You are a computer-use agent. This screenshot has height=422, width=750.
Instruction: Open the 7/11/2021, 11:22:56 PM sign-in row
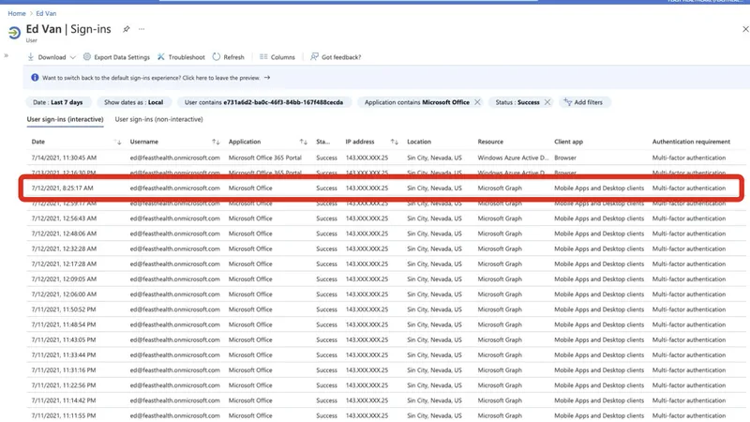point(386,385)
